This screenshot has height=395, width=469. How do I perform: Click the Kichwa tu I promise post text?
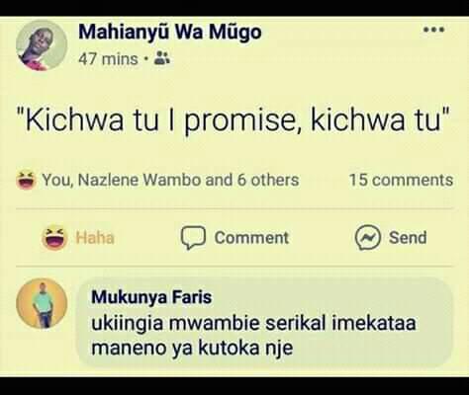pos(234,119)
